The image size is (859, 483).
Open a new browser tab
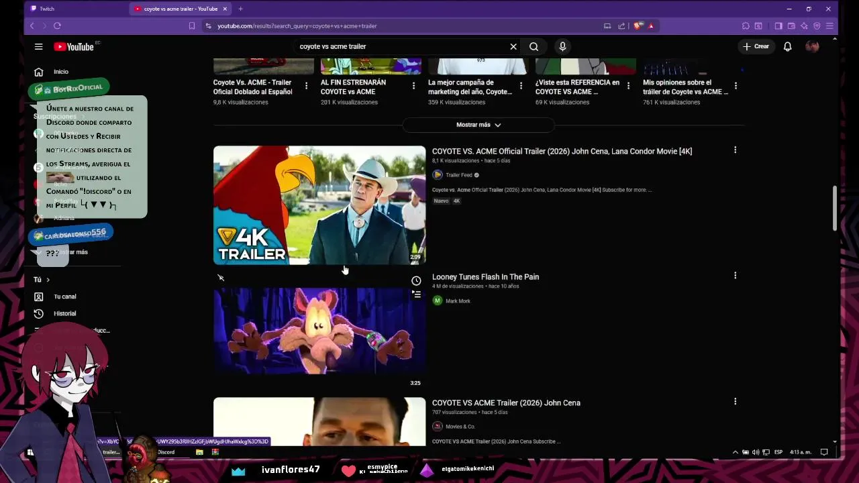240,9
